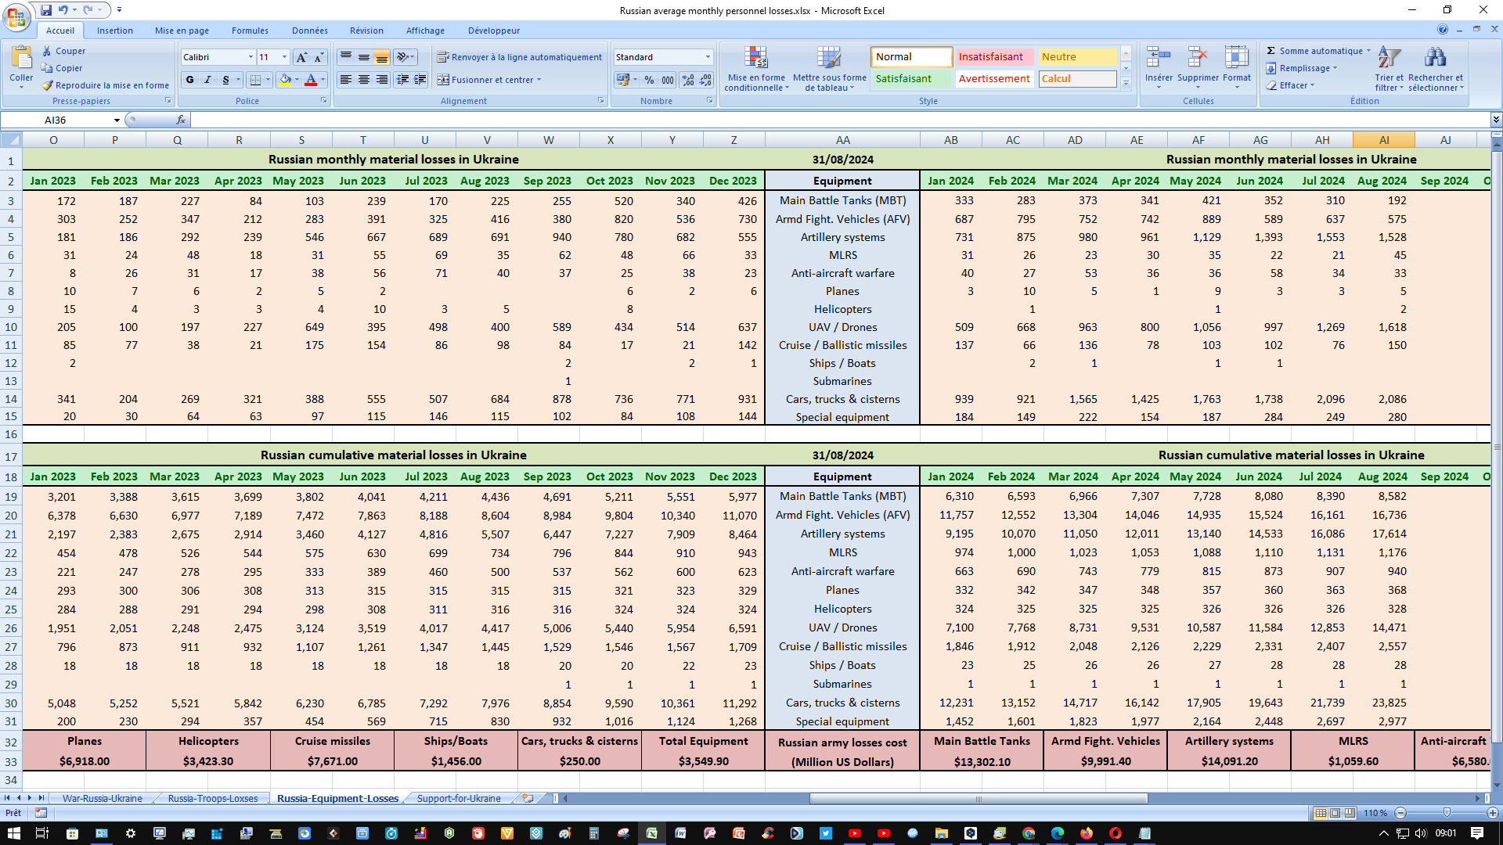
Task: Toggle middle vertical alignment
Action: point(363,57)
